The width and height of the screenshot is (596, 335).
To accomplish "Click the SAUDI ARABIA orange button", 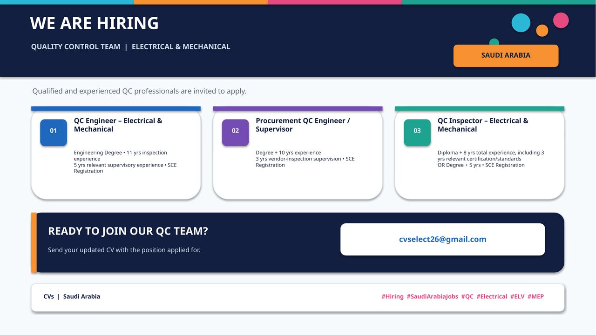I will (x=506, y=55).
